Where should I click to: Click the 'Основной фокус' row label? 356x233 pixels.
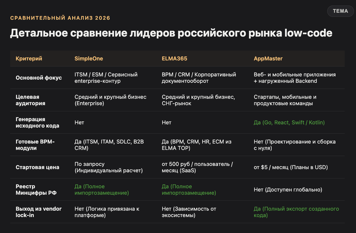(38, 78)
